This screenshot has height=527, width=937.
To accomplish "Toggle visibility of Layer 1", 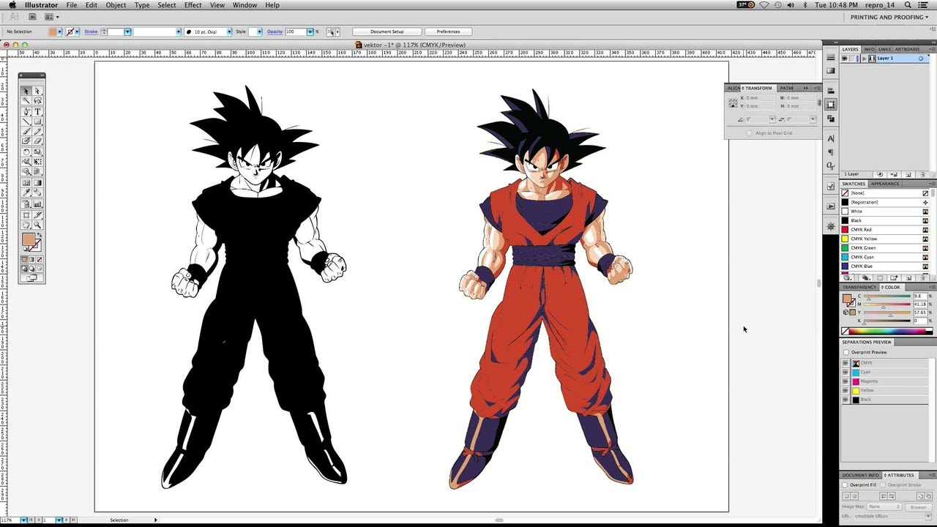I will (845, 59).
